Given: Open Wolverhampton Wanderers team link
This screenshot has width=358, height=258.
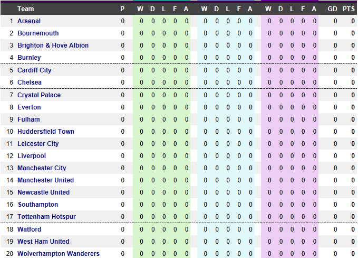Looking at the screenshot, I should (x=59, y=254).
